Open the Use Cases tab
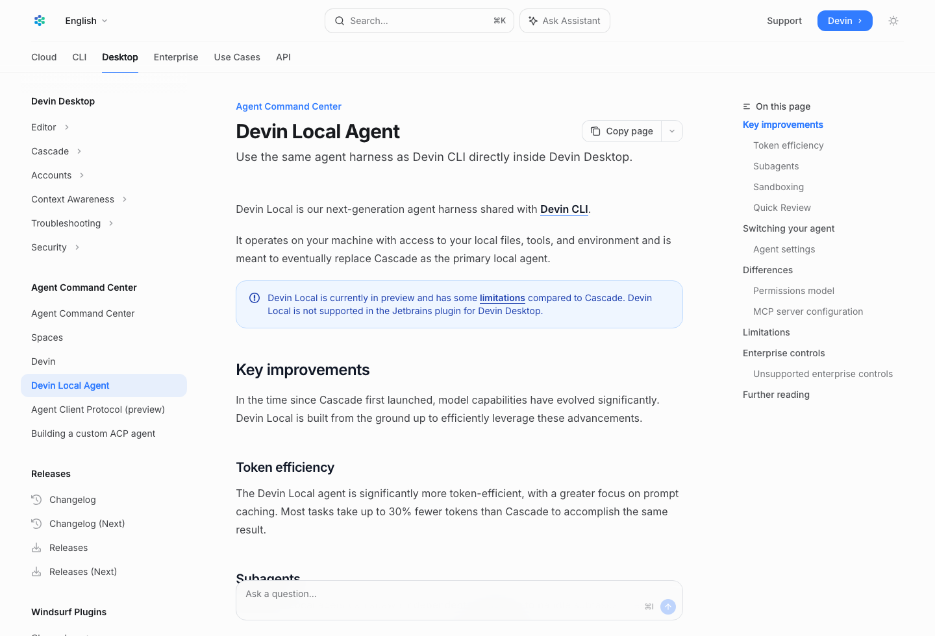 tap(237, 57)
